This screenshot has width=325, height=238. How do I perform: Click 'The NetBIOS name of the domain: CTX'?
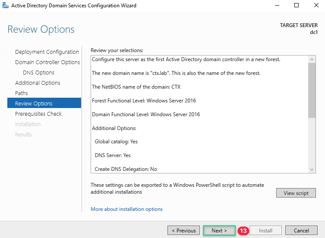[136, 87]
